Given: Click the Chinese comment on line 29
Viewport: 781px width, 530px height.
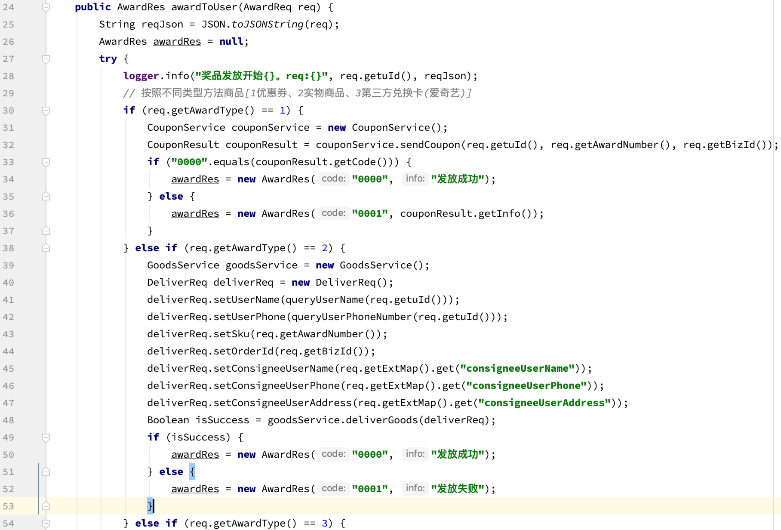Looking at the screenshot, I should tap(297, 93).
